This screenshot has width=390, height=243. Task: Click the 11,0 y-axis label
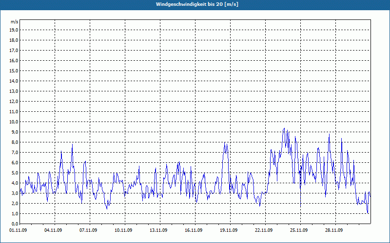[14, 112]
